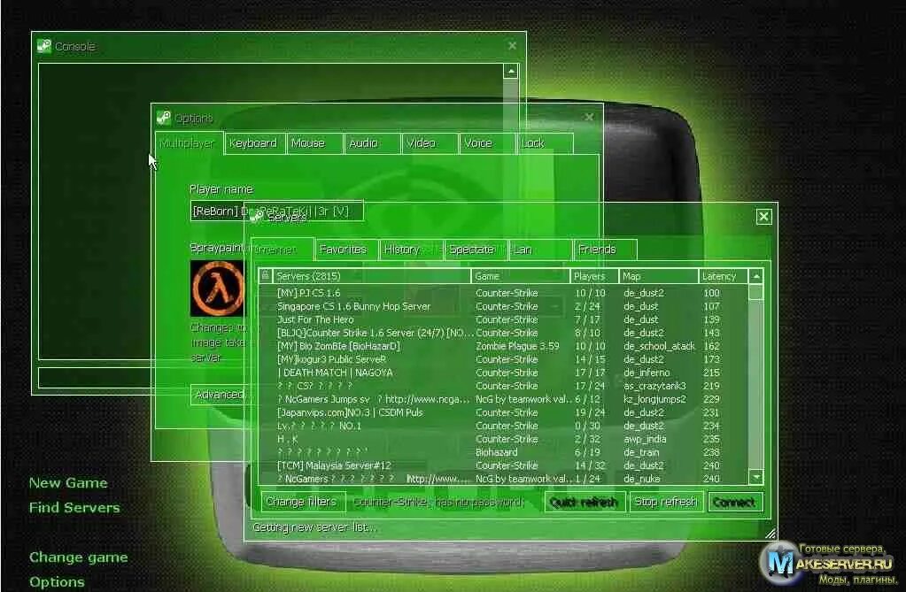Select "[BLJQ]Counter Strike 1.6 Server" row
The width and height of the screenshot is (906, 592).
coord(504,333)
